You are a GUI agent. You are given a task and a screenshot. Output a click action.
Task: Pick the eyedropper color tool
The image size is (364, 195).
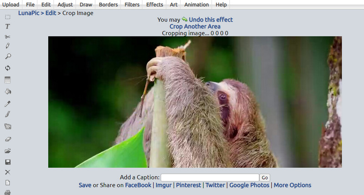click(7, 104)
